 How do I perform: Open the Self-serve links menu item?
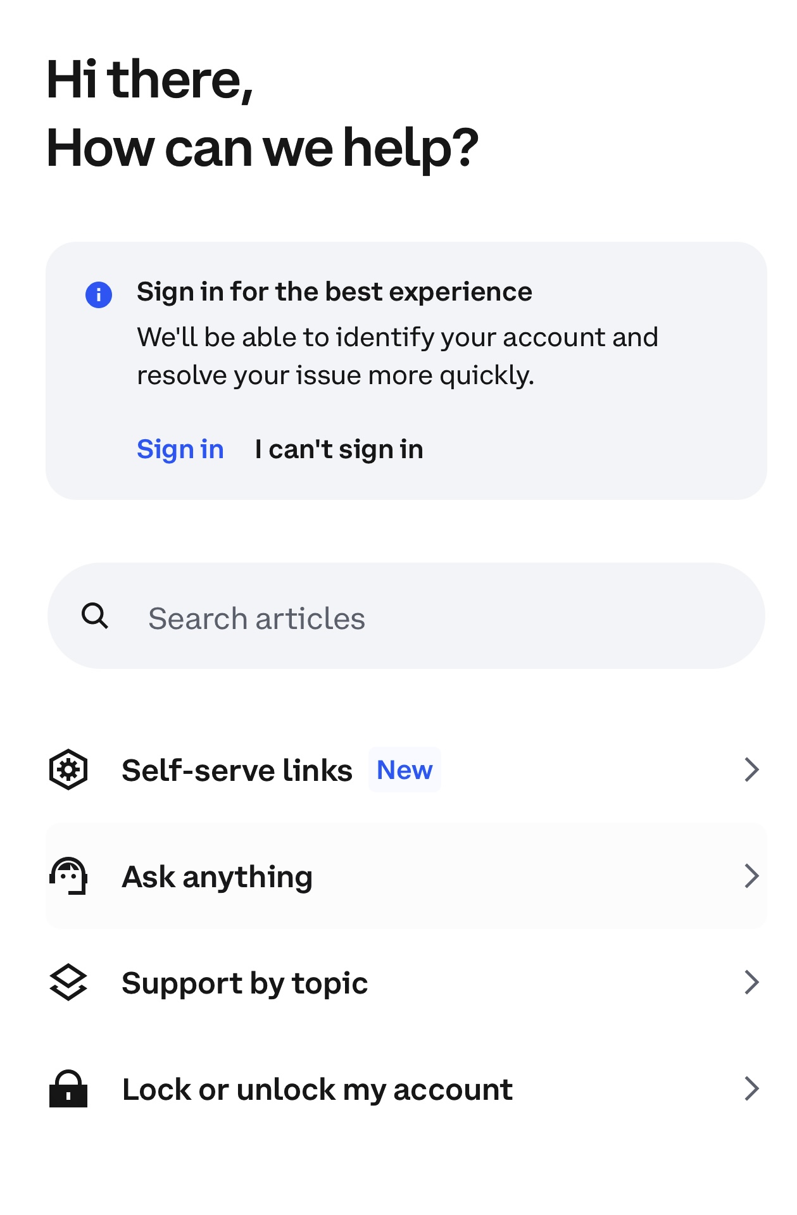237,770
